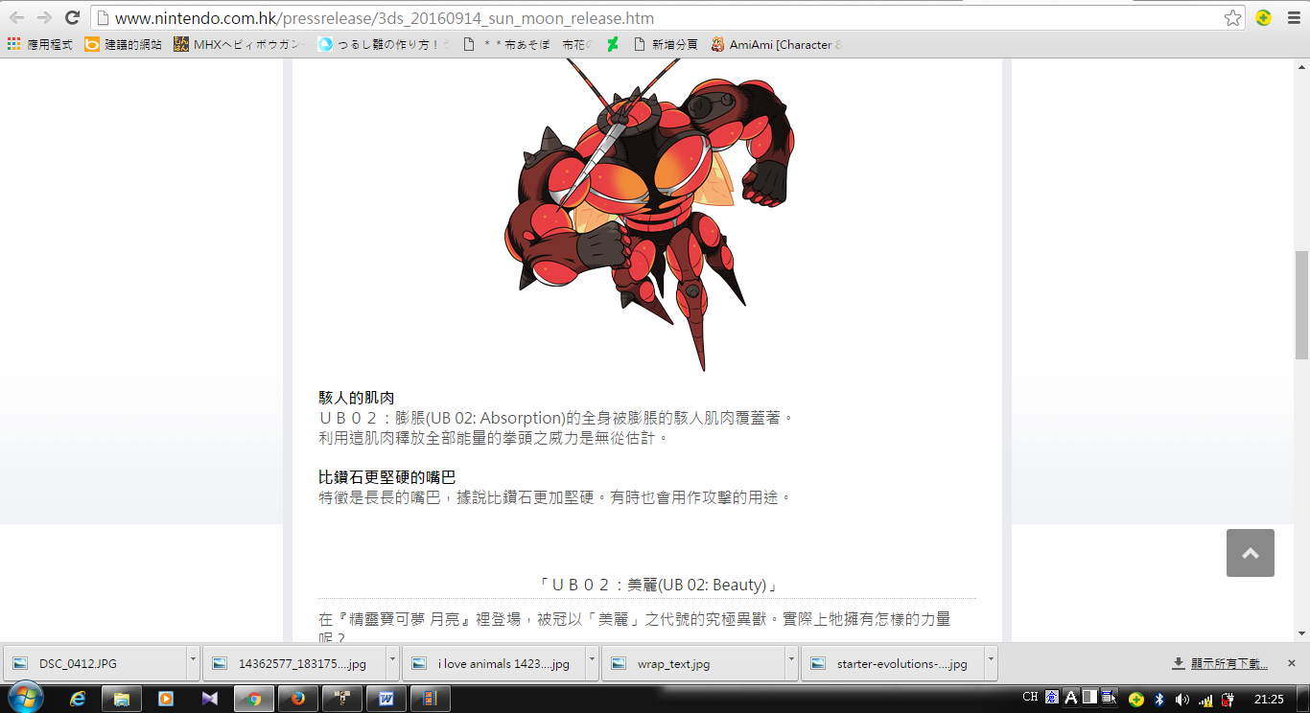
Task: Click the CH input language indicator
Action: pos(1031,698)
